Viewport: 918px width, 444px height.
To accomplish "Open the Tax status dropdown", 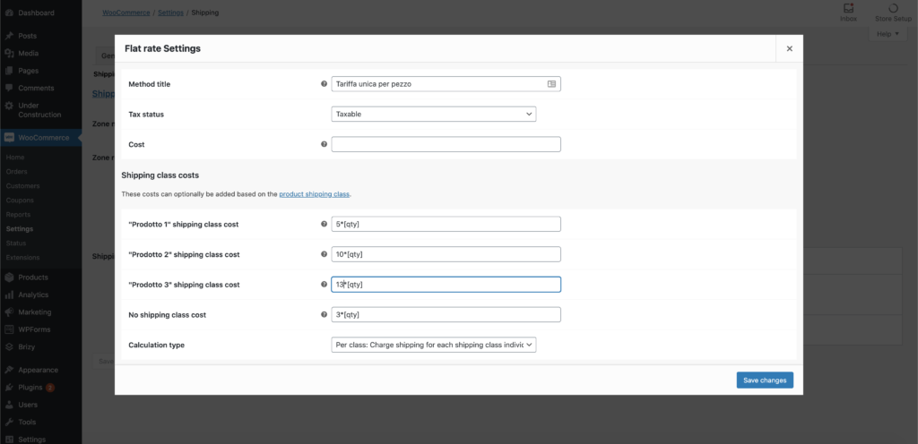I will point(434,114).
